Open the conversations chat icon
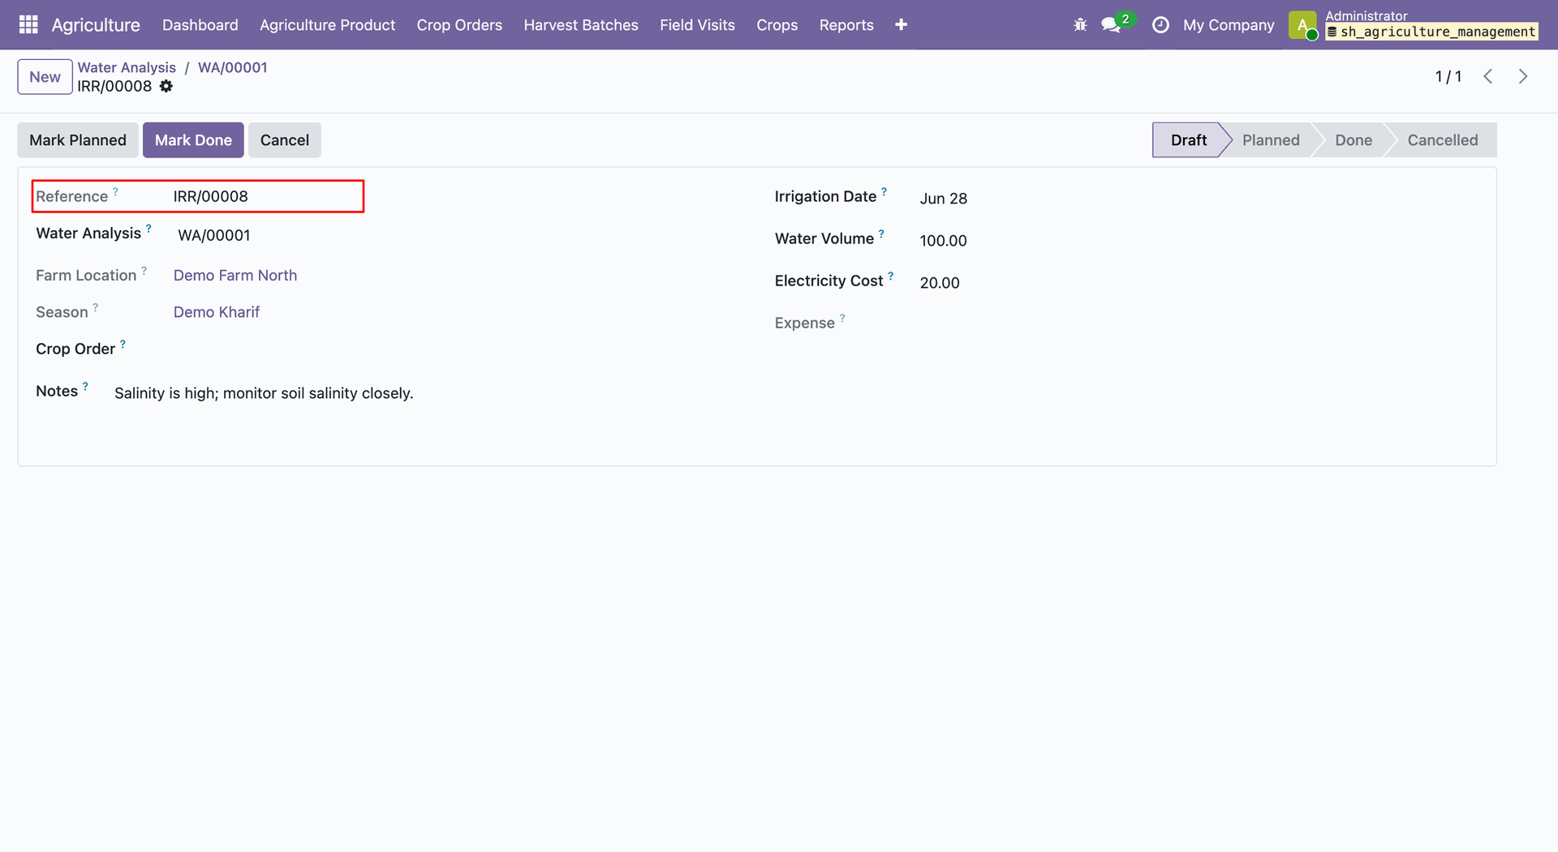 tap(1111, 25)
